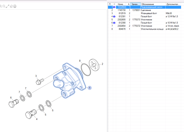Screen dimensions: 184x132
Task: Open info icon for part 812391
Action: click(x=114, y=17)
